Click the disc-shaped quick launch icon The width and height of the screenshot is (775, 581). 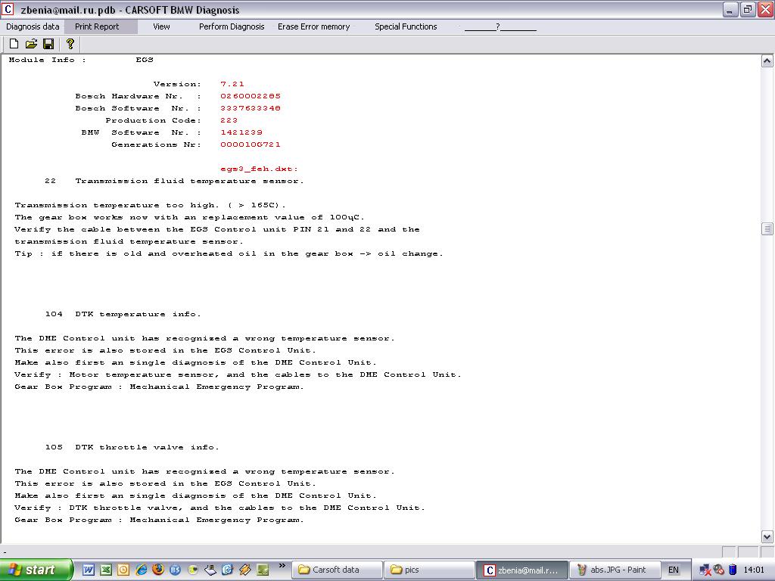(x=193, y=570)
